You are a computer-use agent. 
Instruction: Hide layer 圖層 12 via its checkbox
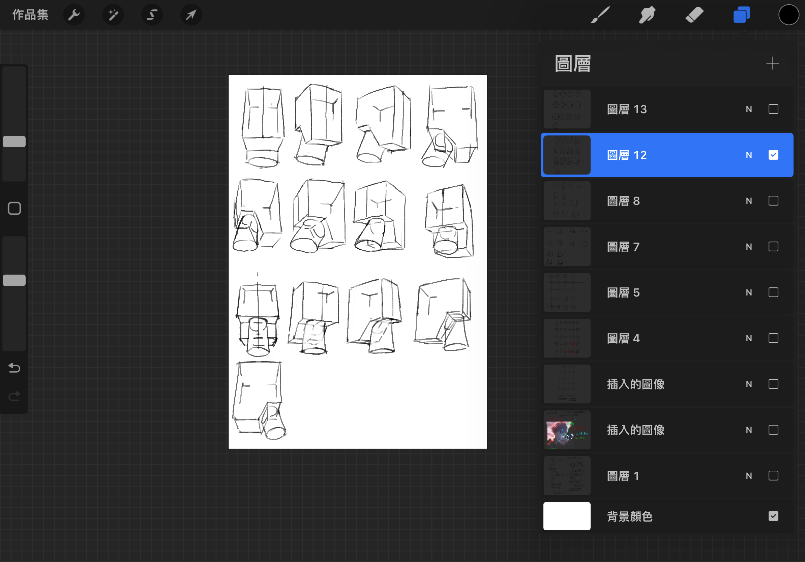click(773, 155)
